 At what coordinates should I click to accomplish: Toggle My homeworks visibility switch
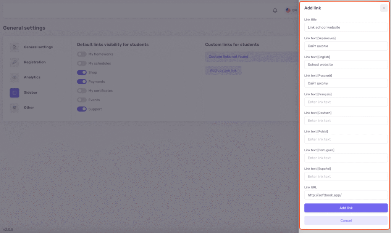pos(82,54)
